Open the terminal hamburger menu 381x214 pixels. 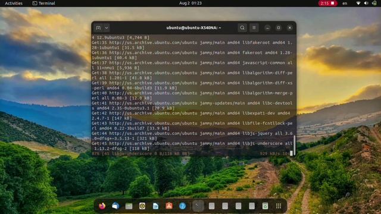pos(254,28)
